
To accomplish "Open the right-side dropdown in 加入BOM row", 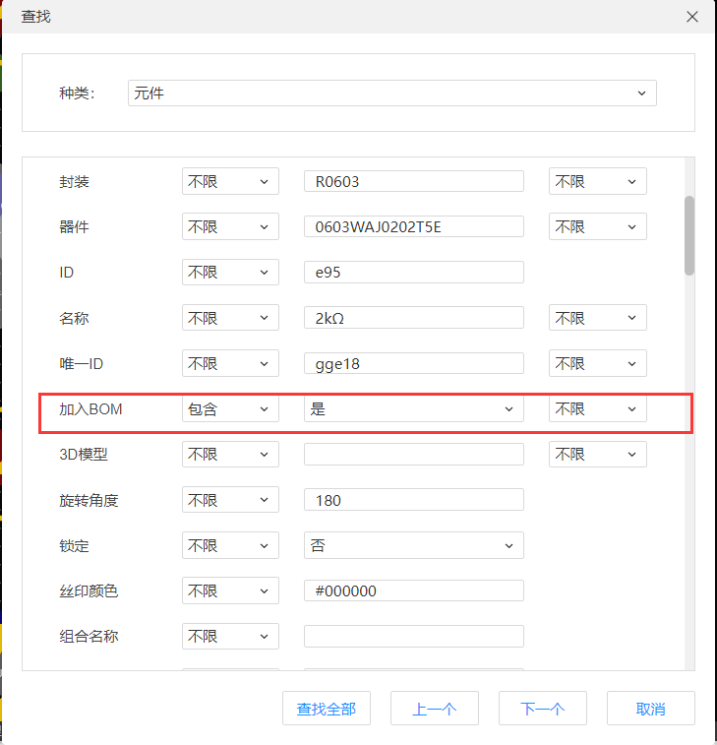I will point(597,409).
